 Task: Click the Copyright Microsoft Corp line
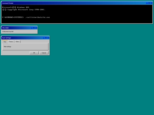pos(24,10)
